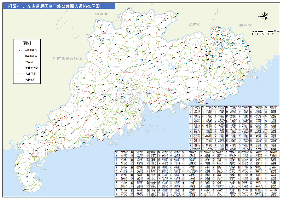283x200 pixels.
Task: Click the 江西省 province label
Action: tap(194, 25)
